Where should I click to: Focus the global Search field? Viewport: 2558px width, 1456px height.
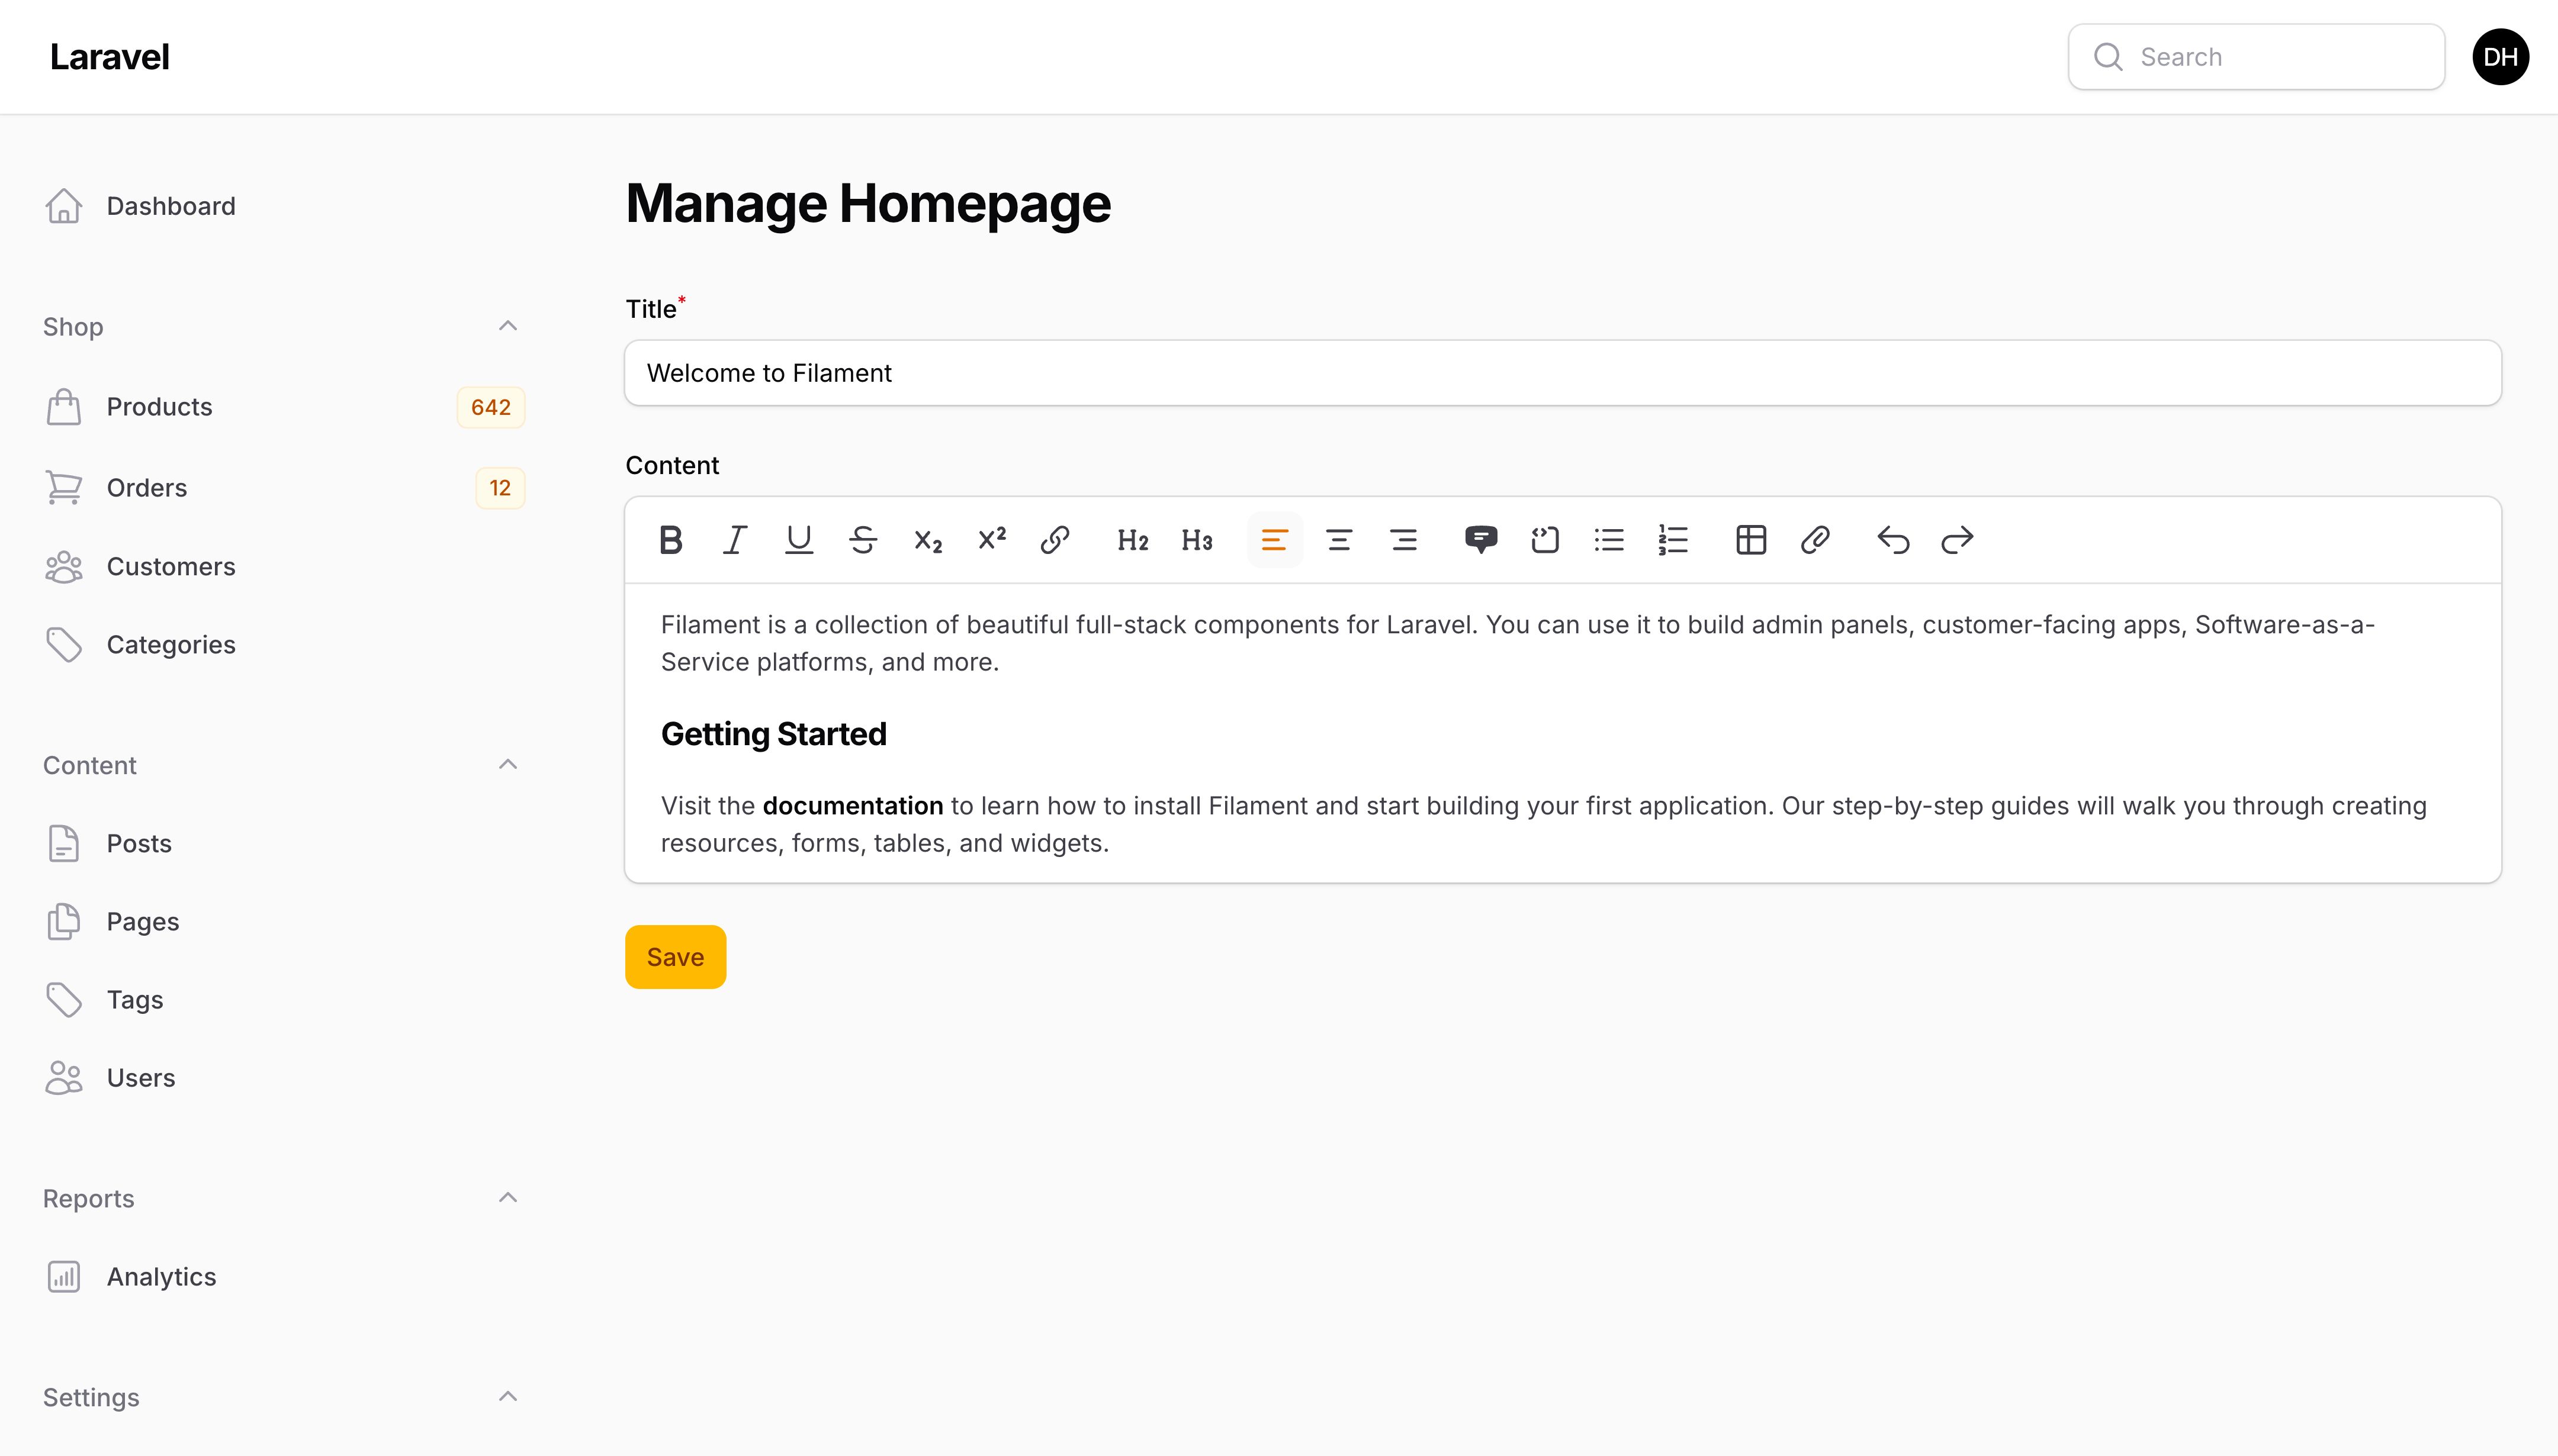coord(2256,57)
